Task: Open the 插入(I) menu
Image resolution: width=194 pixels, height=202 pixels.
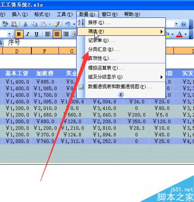Action: tap(20, 14)
